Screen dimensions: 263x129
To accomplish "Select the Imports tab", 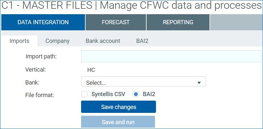I will (19, 41).
